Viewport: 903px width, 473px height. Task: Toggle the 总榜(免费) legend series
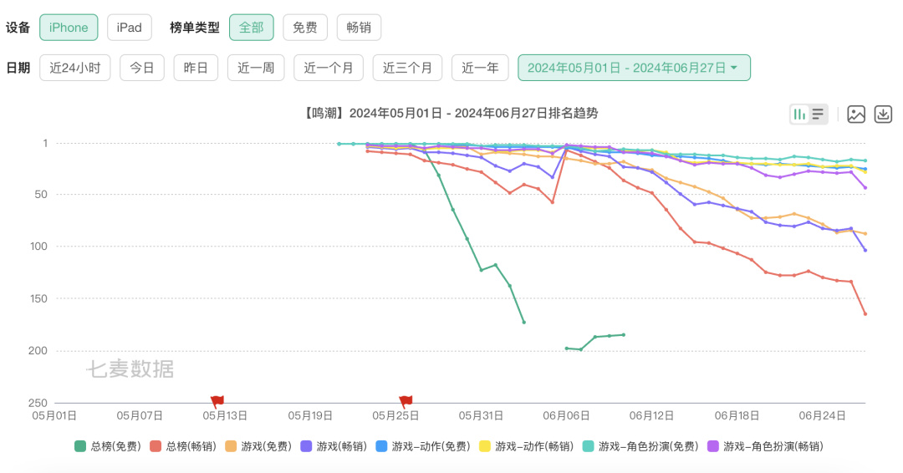pyautogui.click(x=108, y=446)
